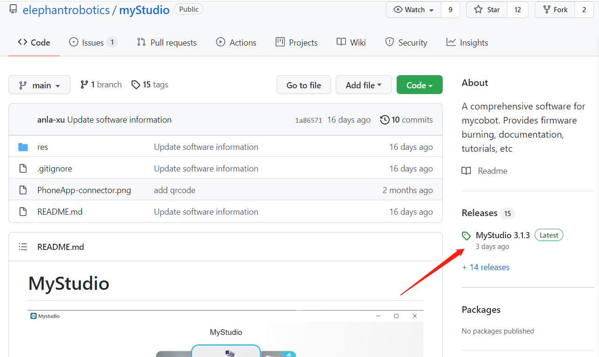Open the res folder

[43, 147]
